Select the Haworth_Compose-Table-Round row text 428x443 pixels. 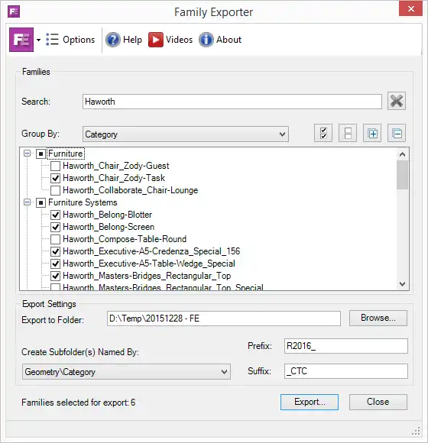125,239
